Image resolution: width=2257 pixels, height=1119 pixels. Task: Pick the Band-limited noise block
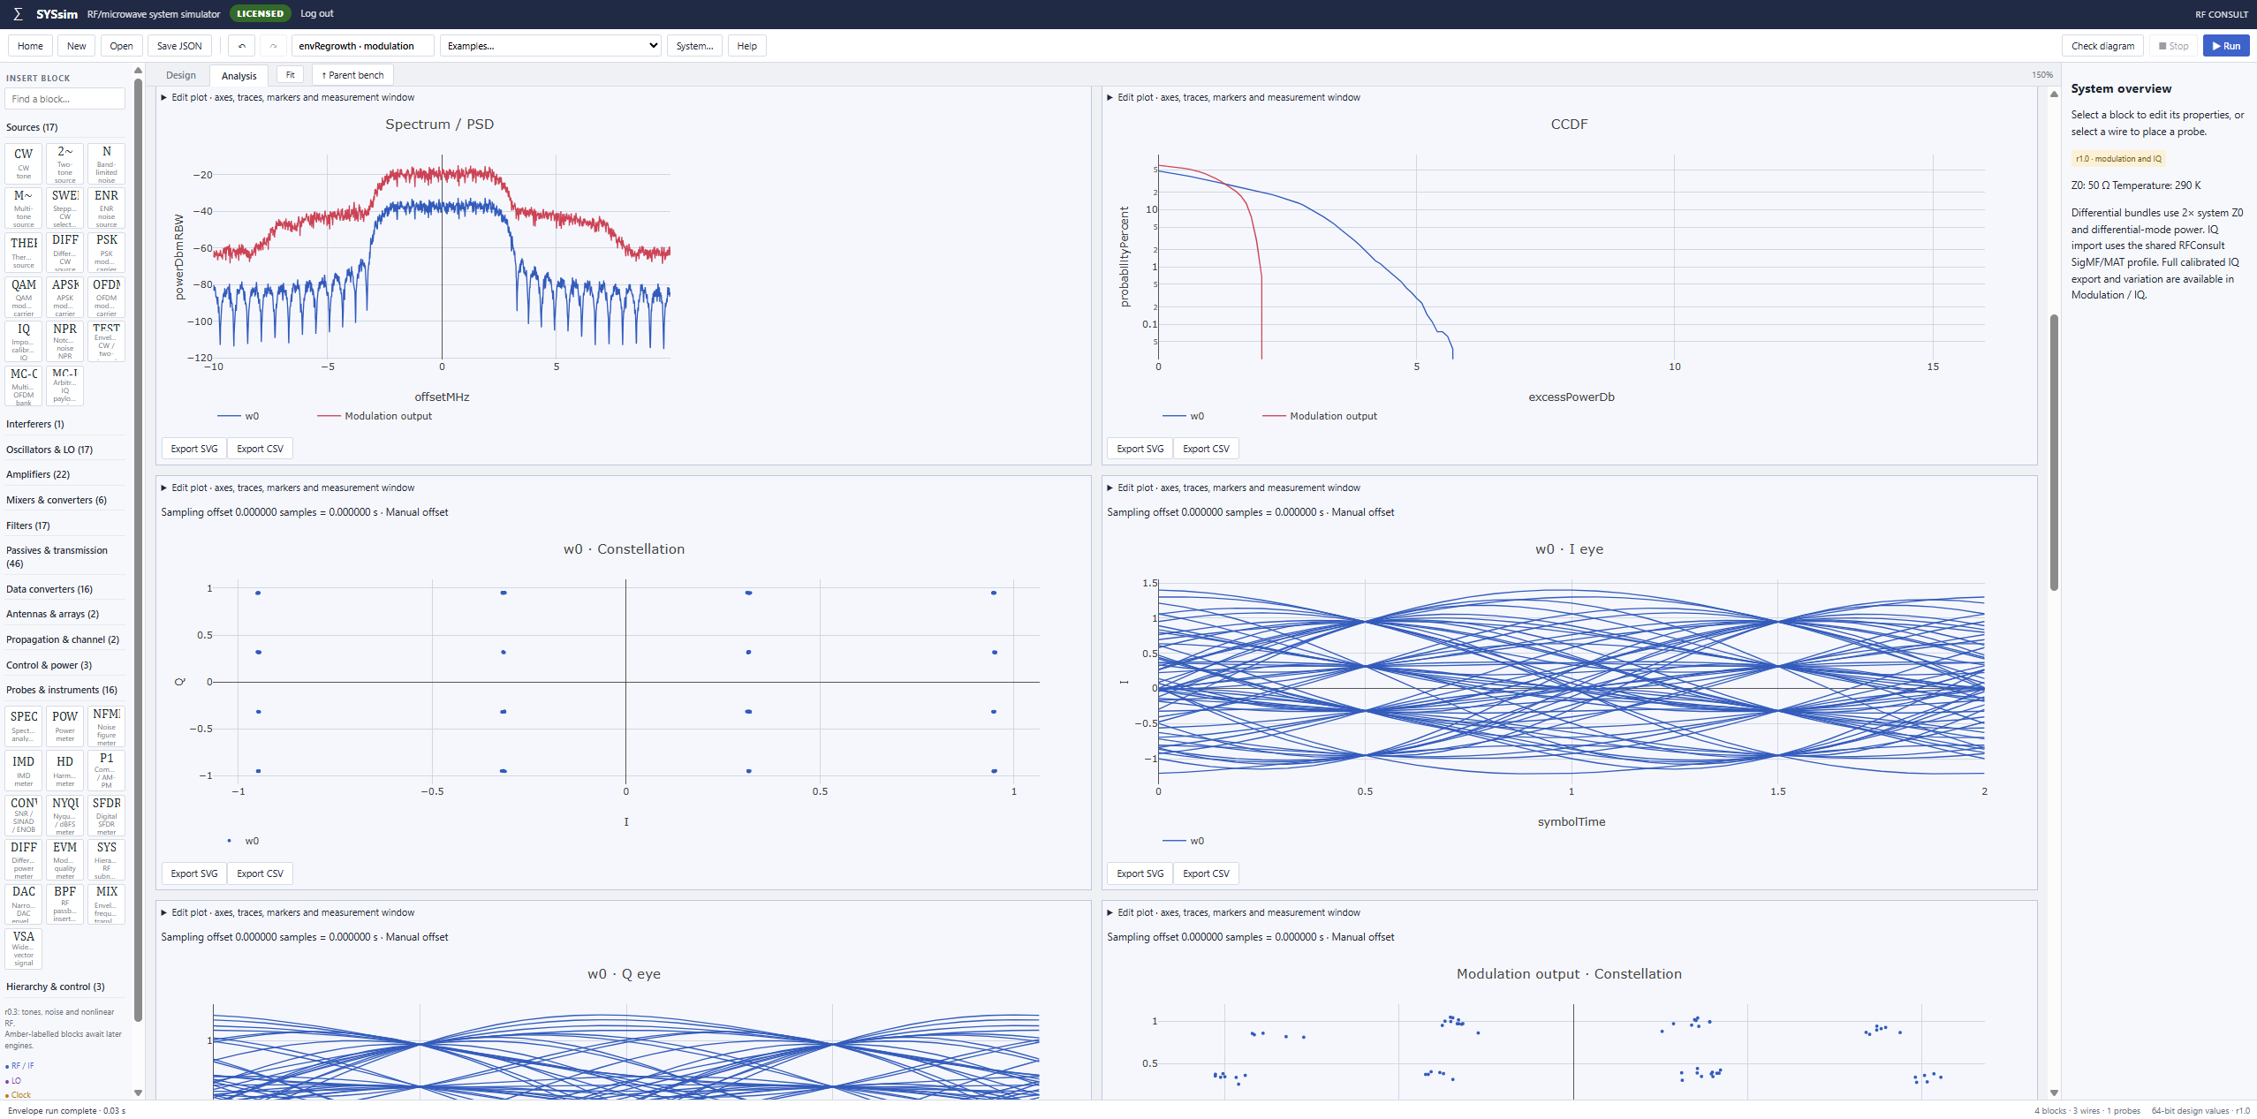point(107,163)
